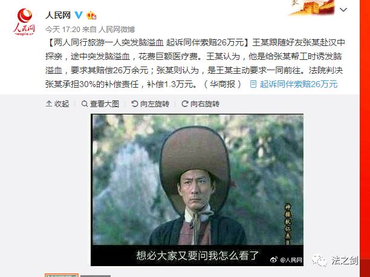
Task: Rotate the image right with 向右旋转
Action: [x=200, y=104]
